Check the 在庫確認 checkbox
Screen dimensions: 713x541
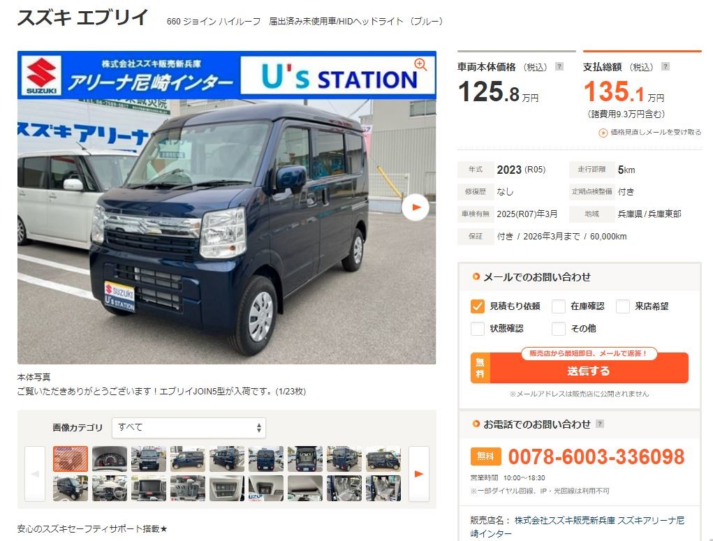point(559,306)
